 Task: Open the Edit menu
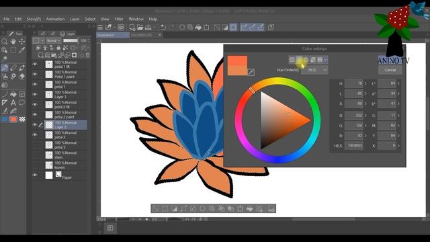click(x=18, y=19)
